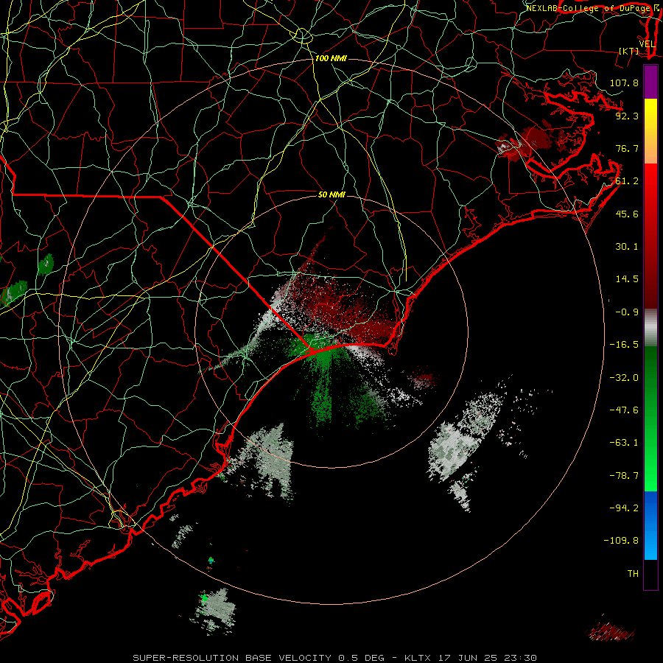
Task: Click the Super-Resolution Base Velocity caption
Action: click(x=335, y=658)
